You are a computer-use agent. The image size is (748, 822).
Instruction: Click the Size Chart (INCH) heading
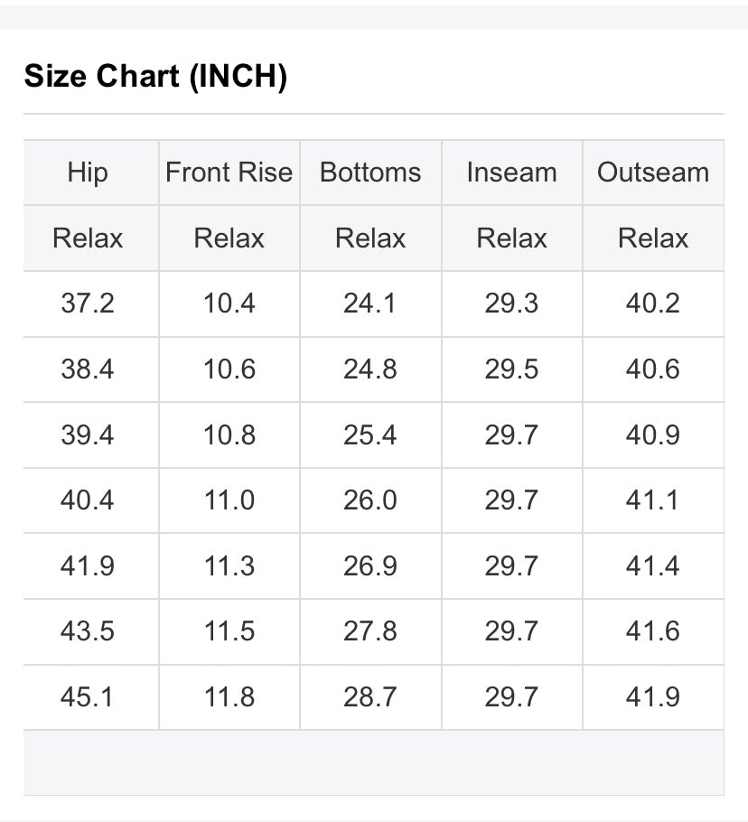coord(155,77)
